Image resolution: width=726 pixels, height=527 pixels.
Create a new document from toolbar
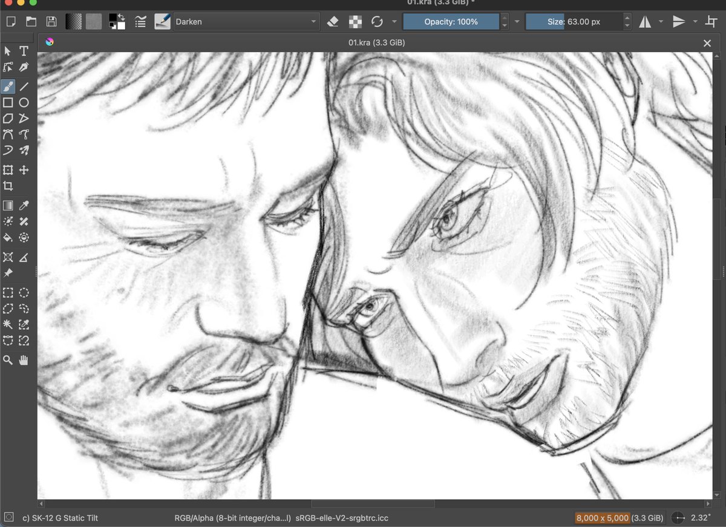10,22
